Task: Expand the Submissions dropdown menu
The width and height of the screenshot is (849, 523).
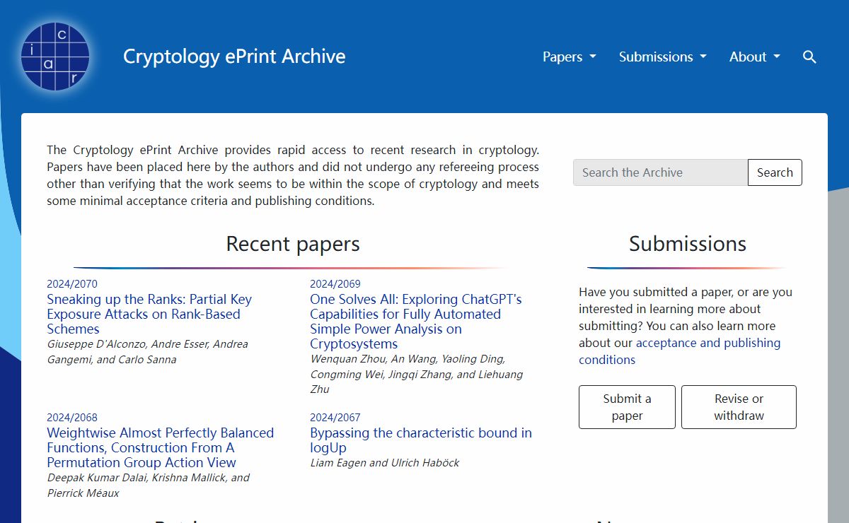Action: click(x=662, y=57)
